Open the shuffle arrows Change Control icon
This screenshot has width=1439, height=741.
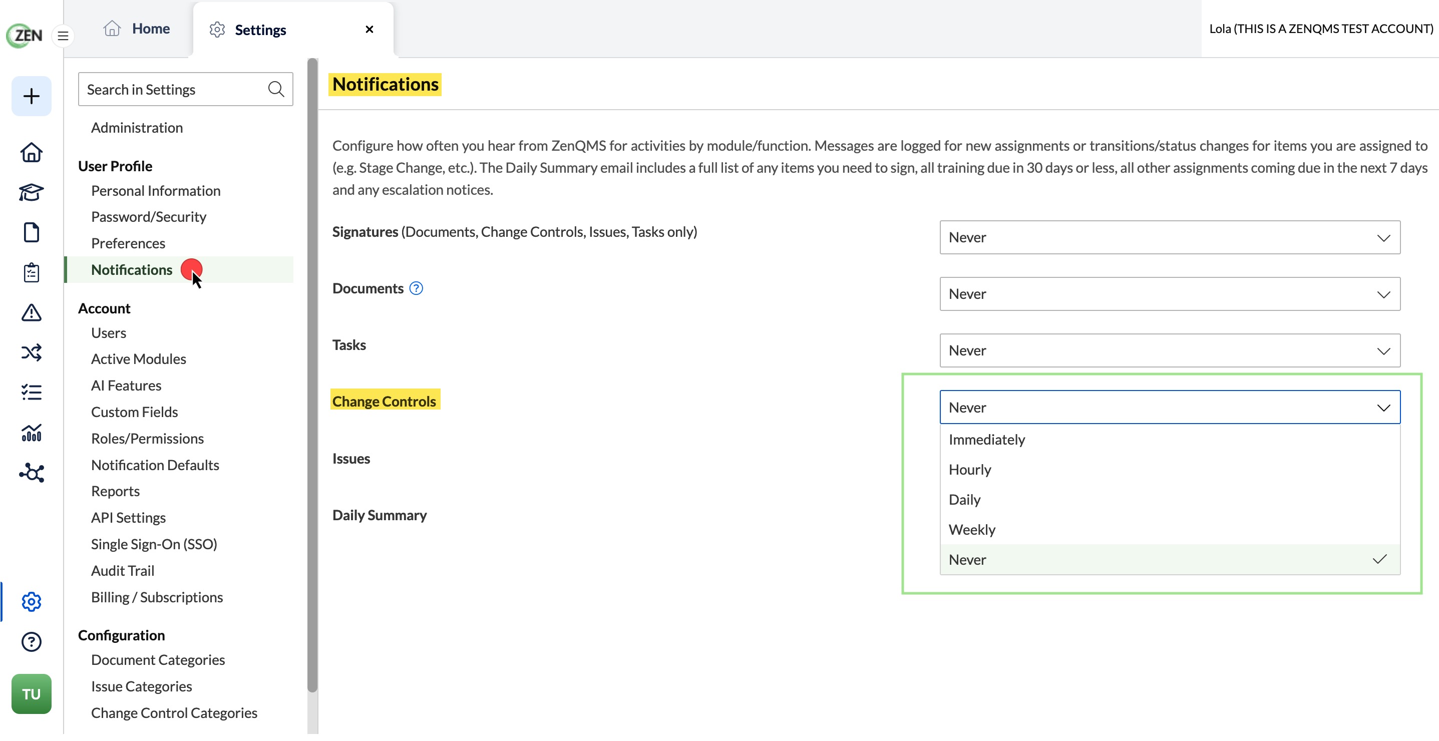[x=31, y=352]
